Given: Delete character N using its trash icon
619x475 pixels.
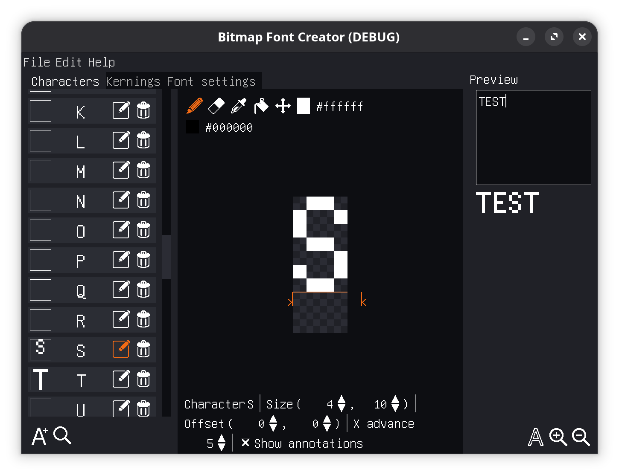Looking at the screenshot, I should (143, 200).
